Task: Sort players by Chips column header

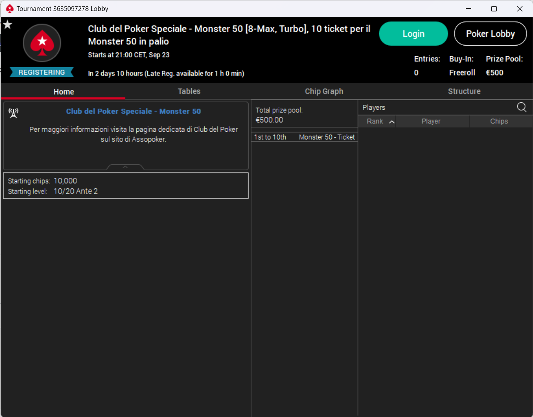Action: coord(499,122)
